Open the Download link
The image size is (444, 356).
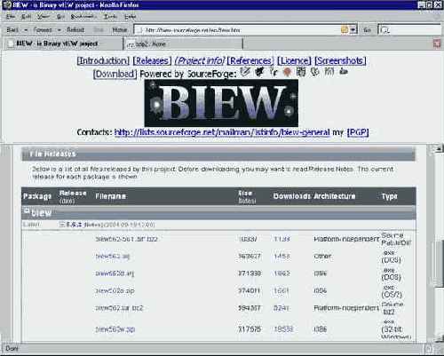[115, 74]
